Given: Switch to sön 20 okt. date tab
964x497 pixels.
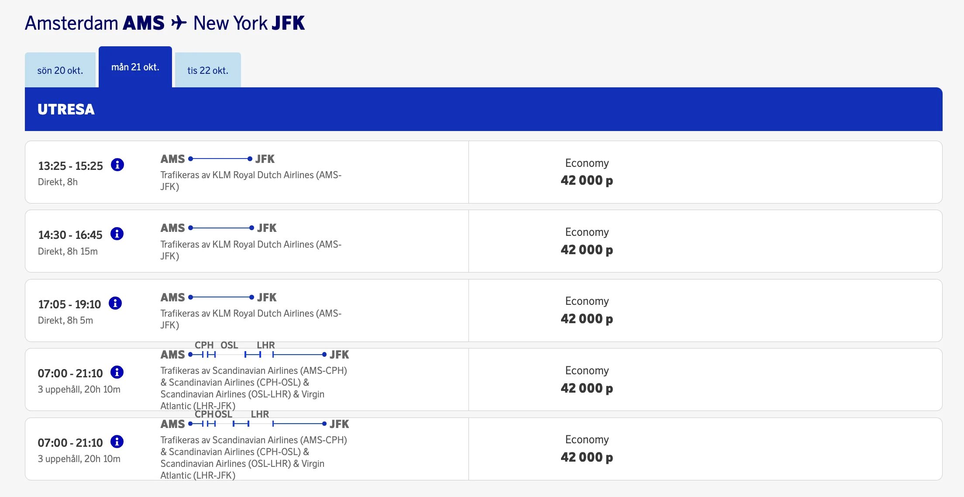Looking at the screenshot, I should 60,70.
